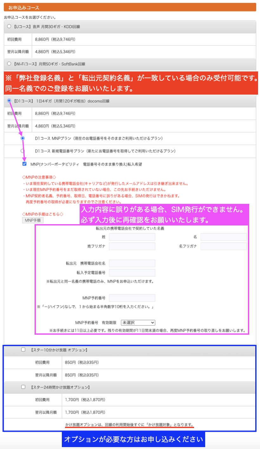Screen dimensions: 260x449
Task: Click the 転出元の携帯電話会社で契約していた名義 heading
Action: pyautogui.click(x=130, y=228)
